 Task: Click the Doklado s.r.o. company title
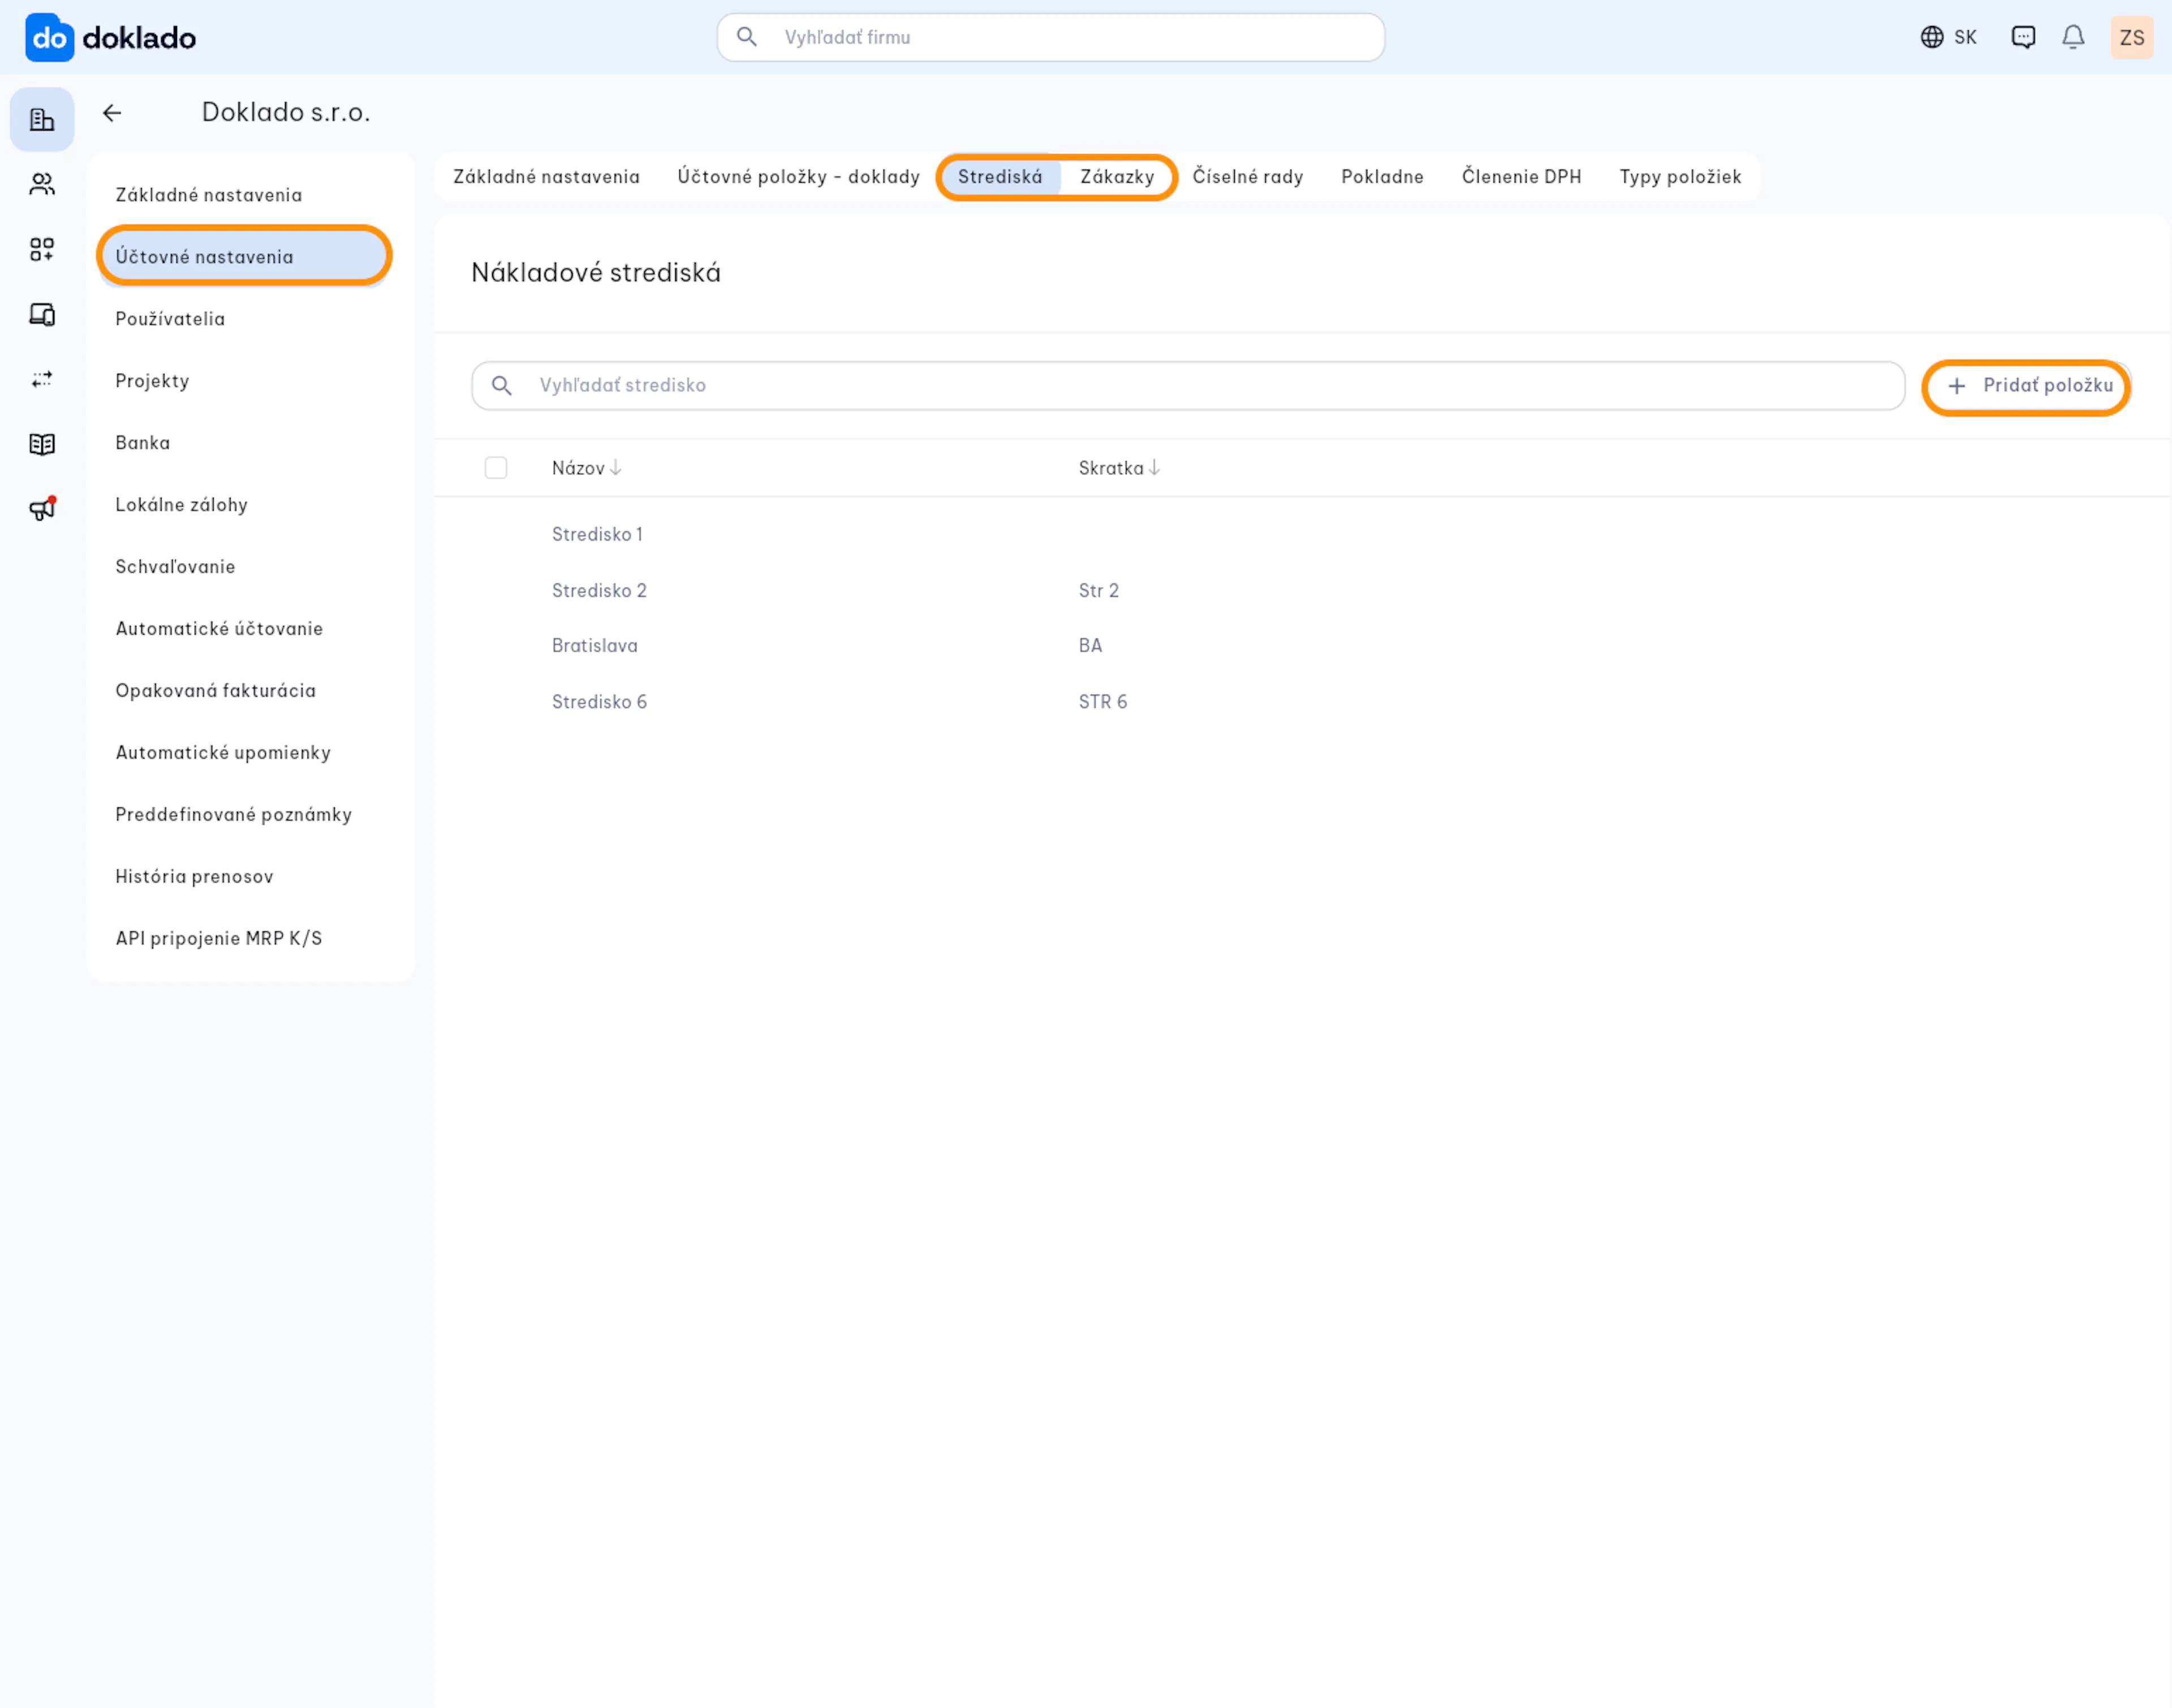[286, 112]
